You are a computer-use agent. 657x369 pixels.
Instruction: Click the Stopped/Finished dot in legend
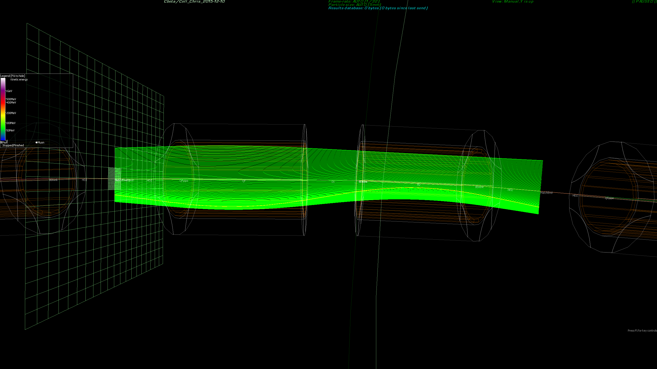point(1,145)
